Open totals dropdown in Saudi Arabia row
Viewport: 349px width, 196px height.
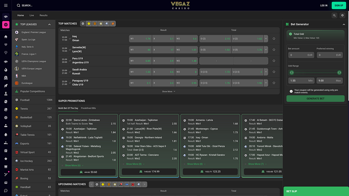pyautogui.click(x=266, y=72)
